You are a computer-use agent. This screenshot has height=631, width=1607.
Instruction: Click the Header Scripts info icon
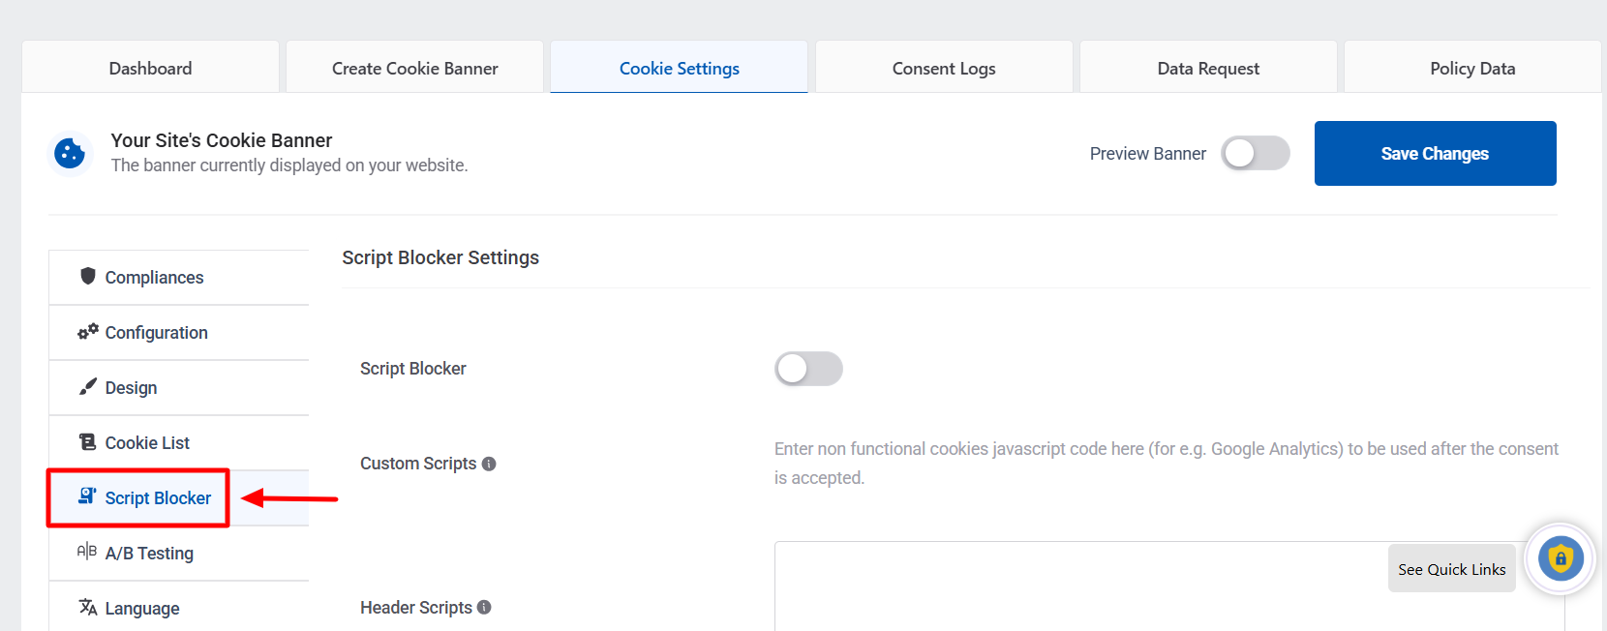[x=484, y=608]
